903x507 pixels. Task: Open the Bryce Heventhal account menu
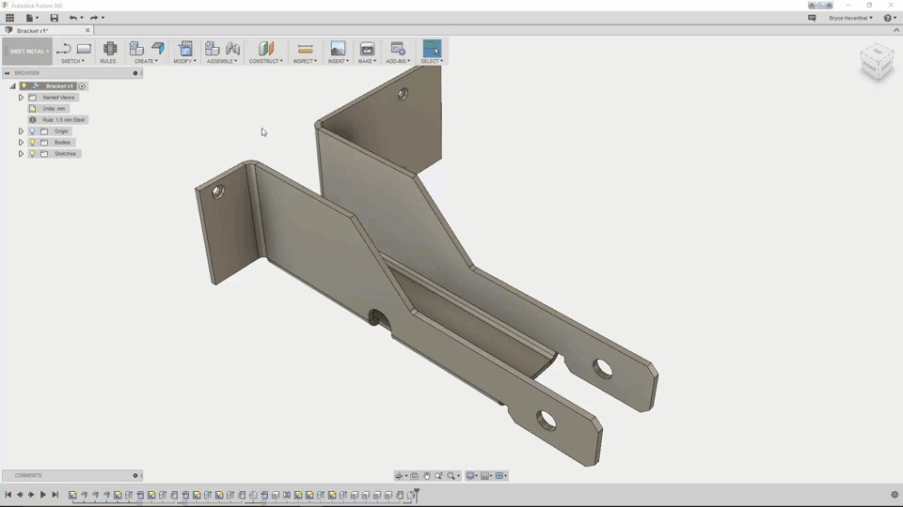pyautogui.click(x=850, y=18)
